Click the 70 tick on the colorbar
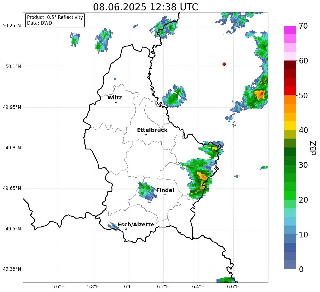This screenshot has height=292, width=320. pos(303,26)
